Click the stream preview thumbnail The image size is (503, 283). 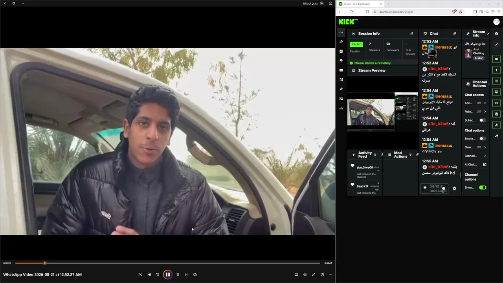tap(383, 112)
